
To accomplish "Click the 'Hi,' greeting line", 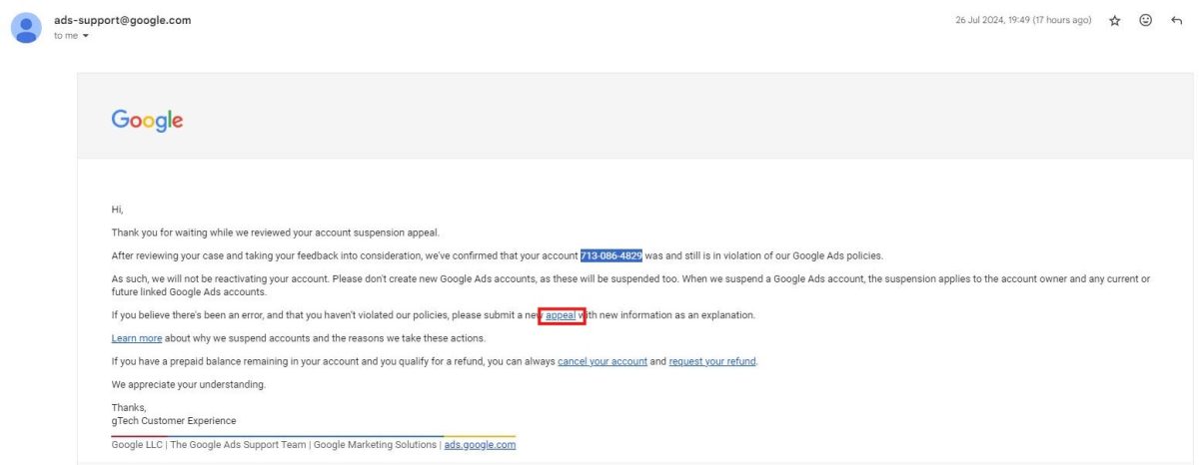I will [x=117, y=210].
